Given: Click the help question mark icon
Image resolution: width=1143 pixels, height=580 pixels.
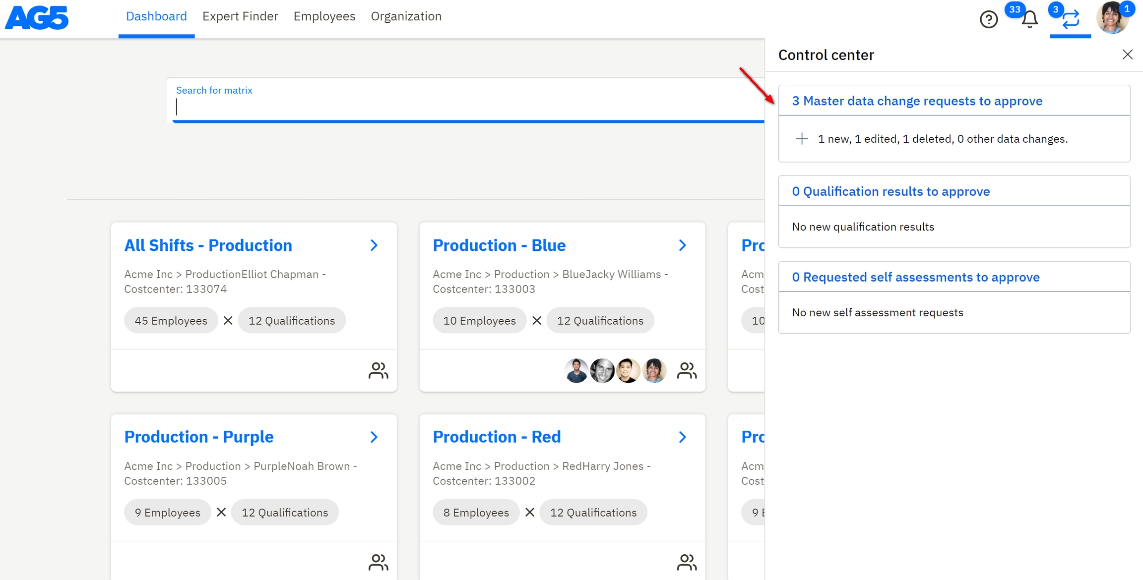Looking at the screenshot, I should tap(988, 19).
